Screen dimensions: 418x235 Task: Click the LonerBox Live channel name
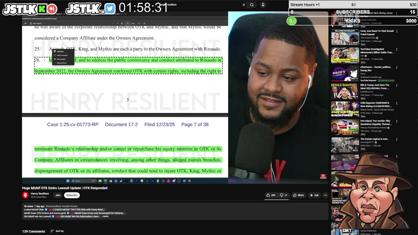[x=367, y=92]
